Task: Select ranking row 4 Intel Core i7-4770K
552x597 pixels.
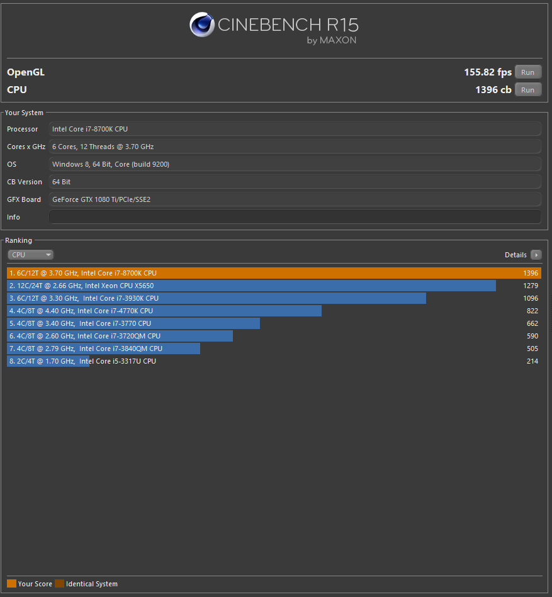Action: point(274,311)
